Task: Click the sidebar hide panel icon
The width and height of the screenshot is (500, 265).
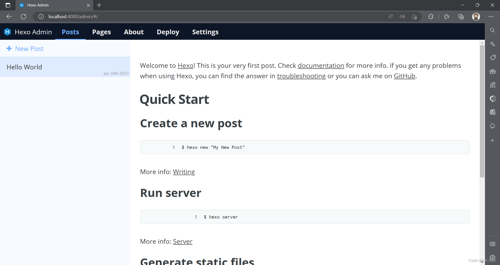Action: [492, 244]
